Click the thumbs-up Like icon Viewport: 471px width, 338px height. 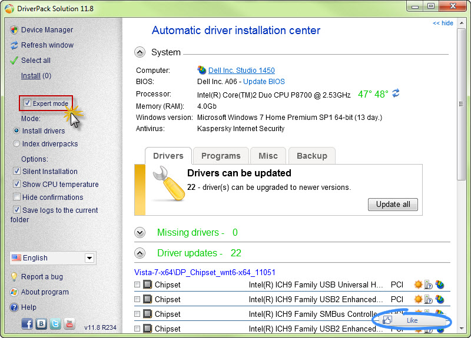(x=387, y=320)
